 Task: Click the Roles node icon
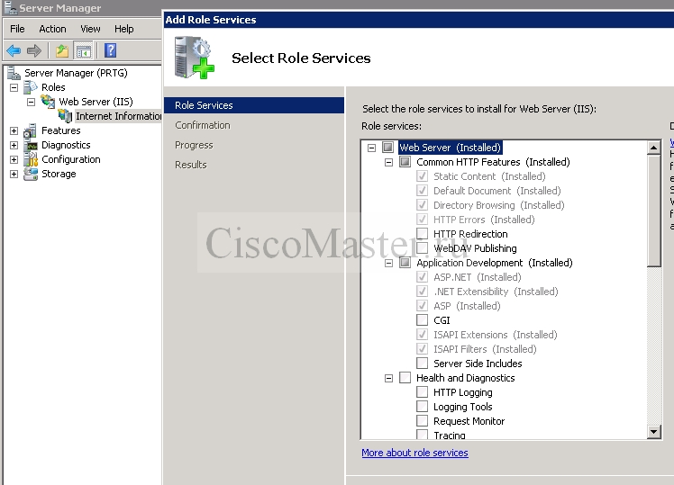(31, 87)
